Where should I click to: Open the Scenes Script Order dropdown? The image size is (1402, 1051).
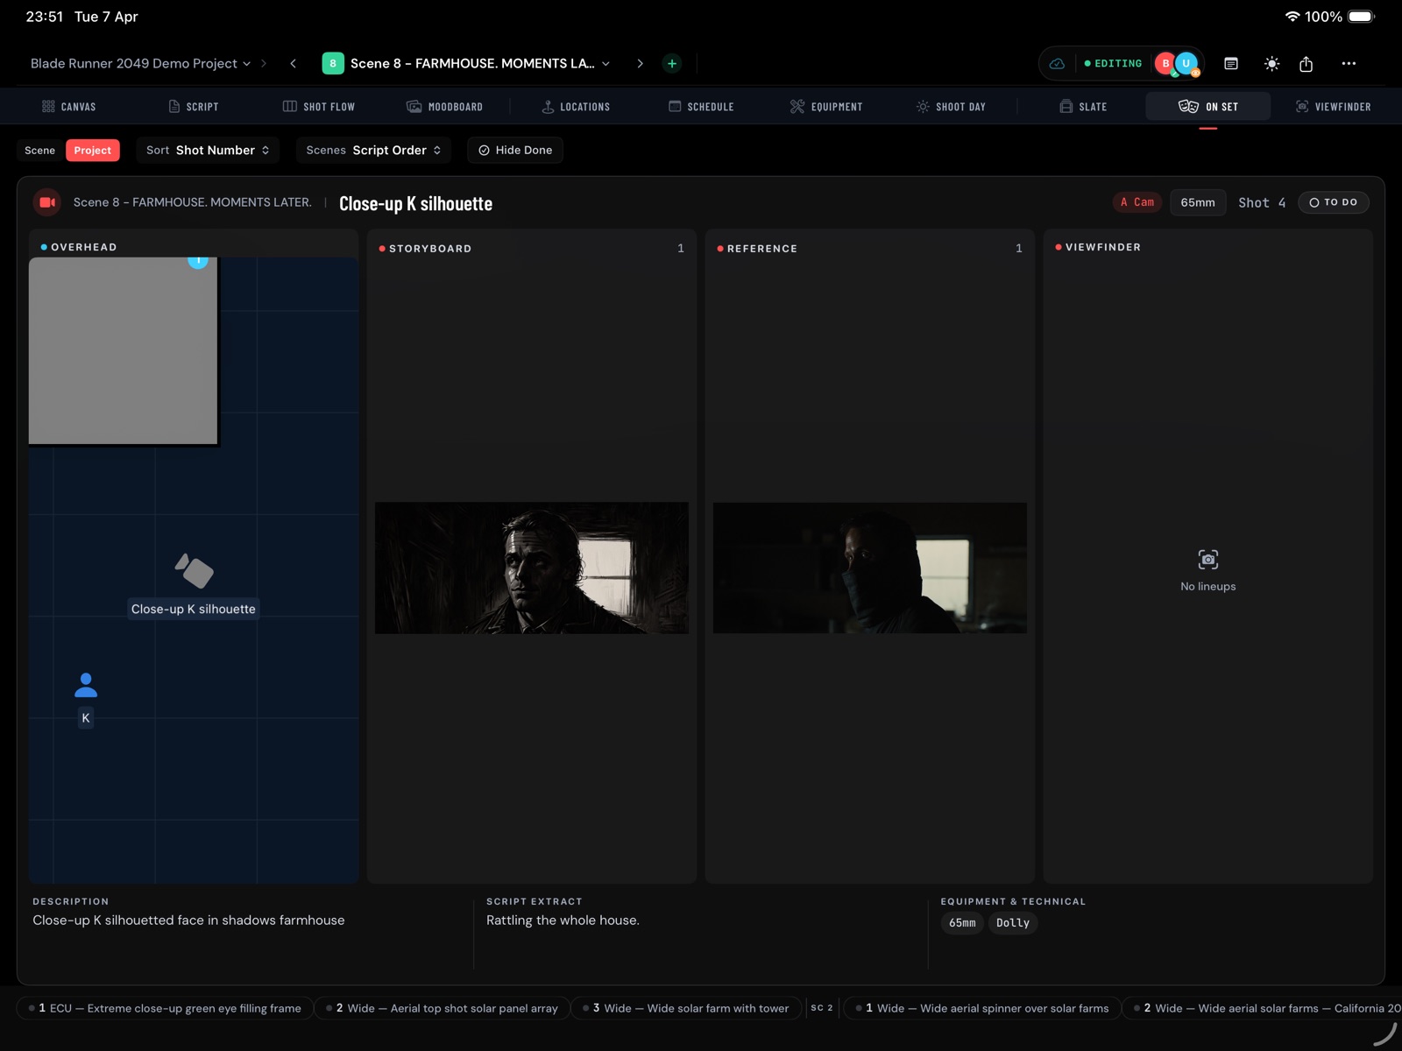click(373, 151)
